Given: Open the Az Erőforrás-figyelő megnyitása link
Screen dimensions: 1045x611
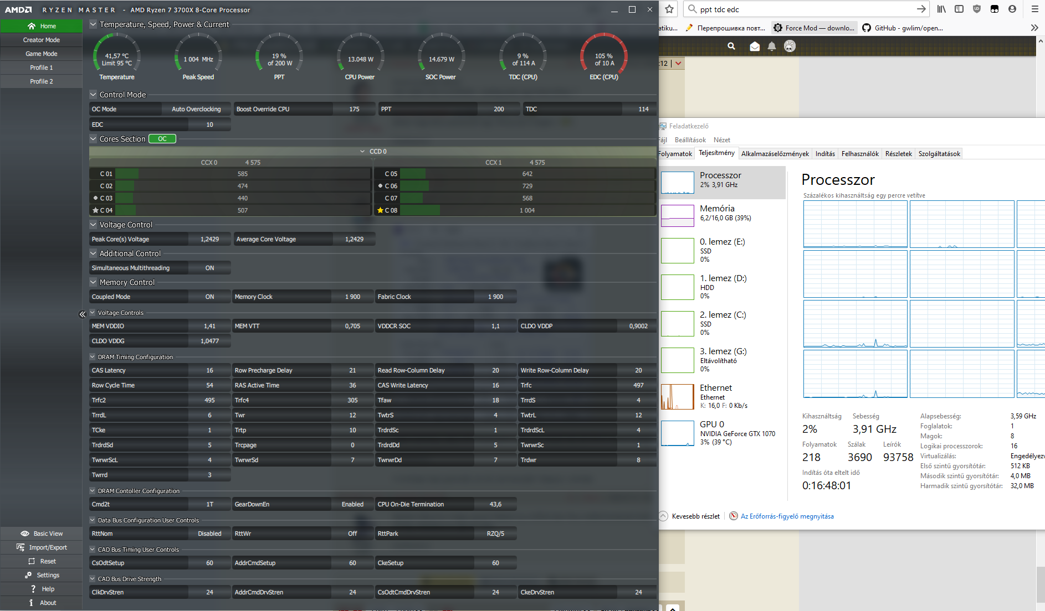Looking at the screenshot, I should point(787,516).
